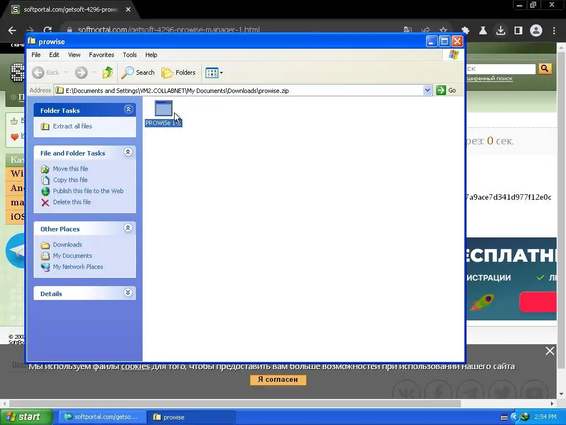Viewport: 566px width, 425px height.
Task: Go to My Network Places
Action: 78,267
